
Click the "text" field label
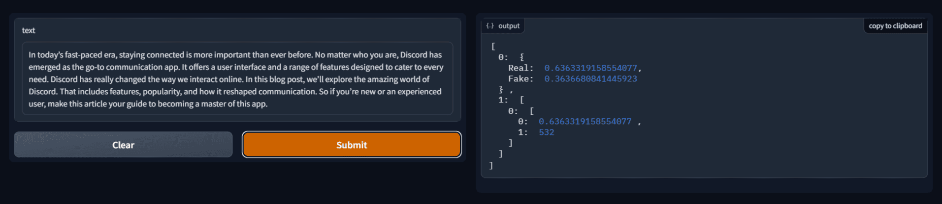coord(29,30)
